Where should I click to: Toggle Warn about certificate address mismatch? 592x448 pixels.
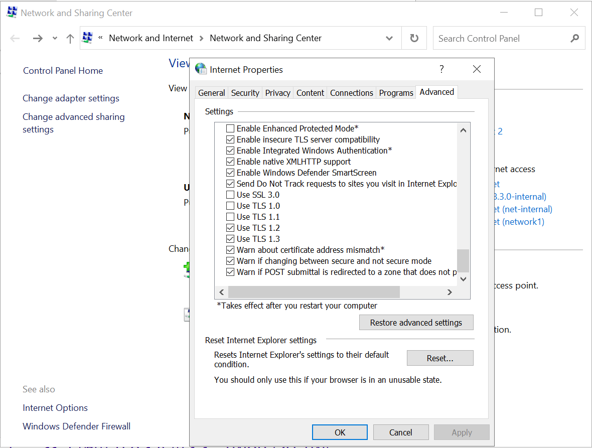pos(230,250)
